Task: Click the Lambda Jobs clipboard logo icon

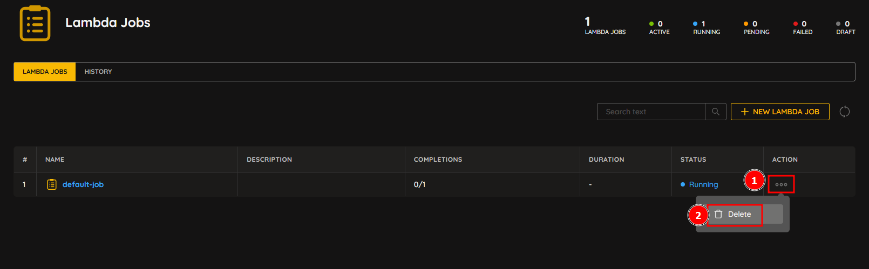Action: click(x=35, y=23)
